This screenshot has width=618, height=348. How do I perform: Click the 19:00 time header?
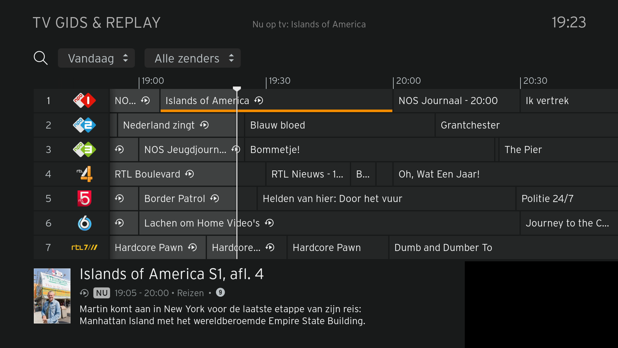[x=153, y=81]
